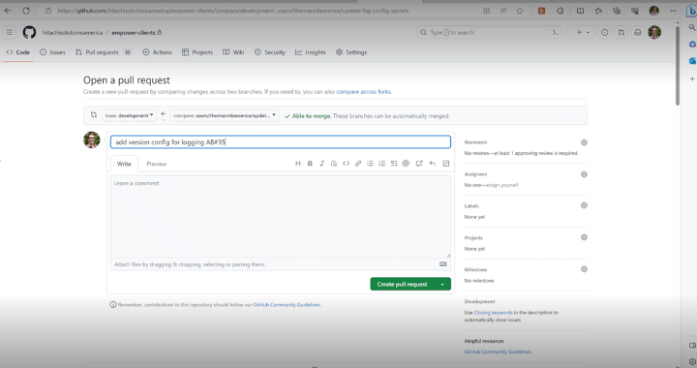Click the Assignees gear icon
Viewport: 697px width, 368px height.
click(584, 174)
